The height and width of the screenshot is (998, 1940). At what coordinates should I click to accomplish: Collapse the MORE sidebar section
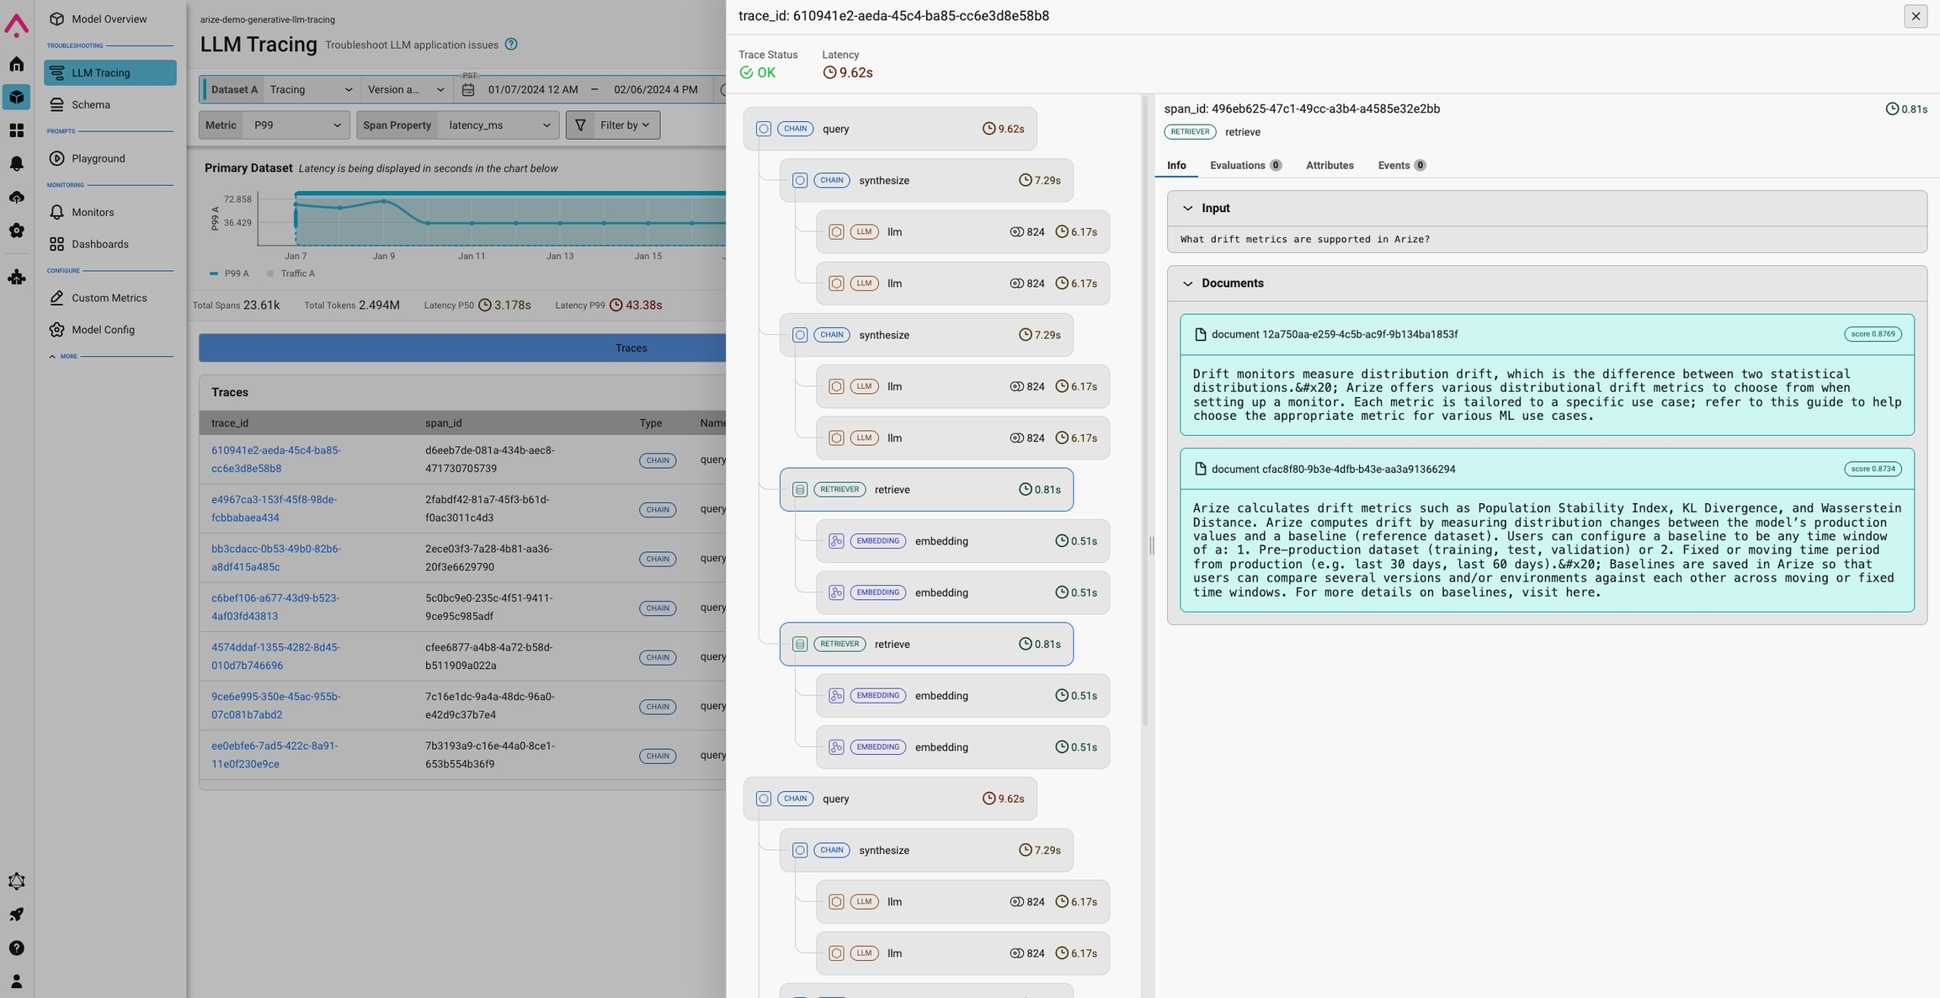point(53,356)
